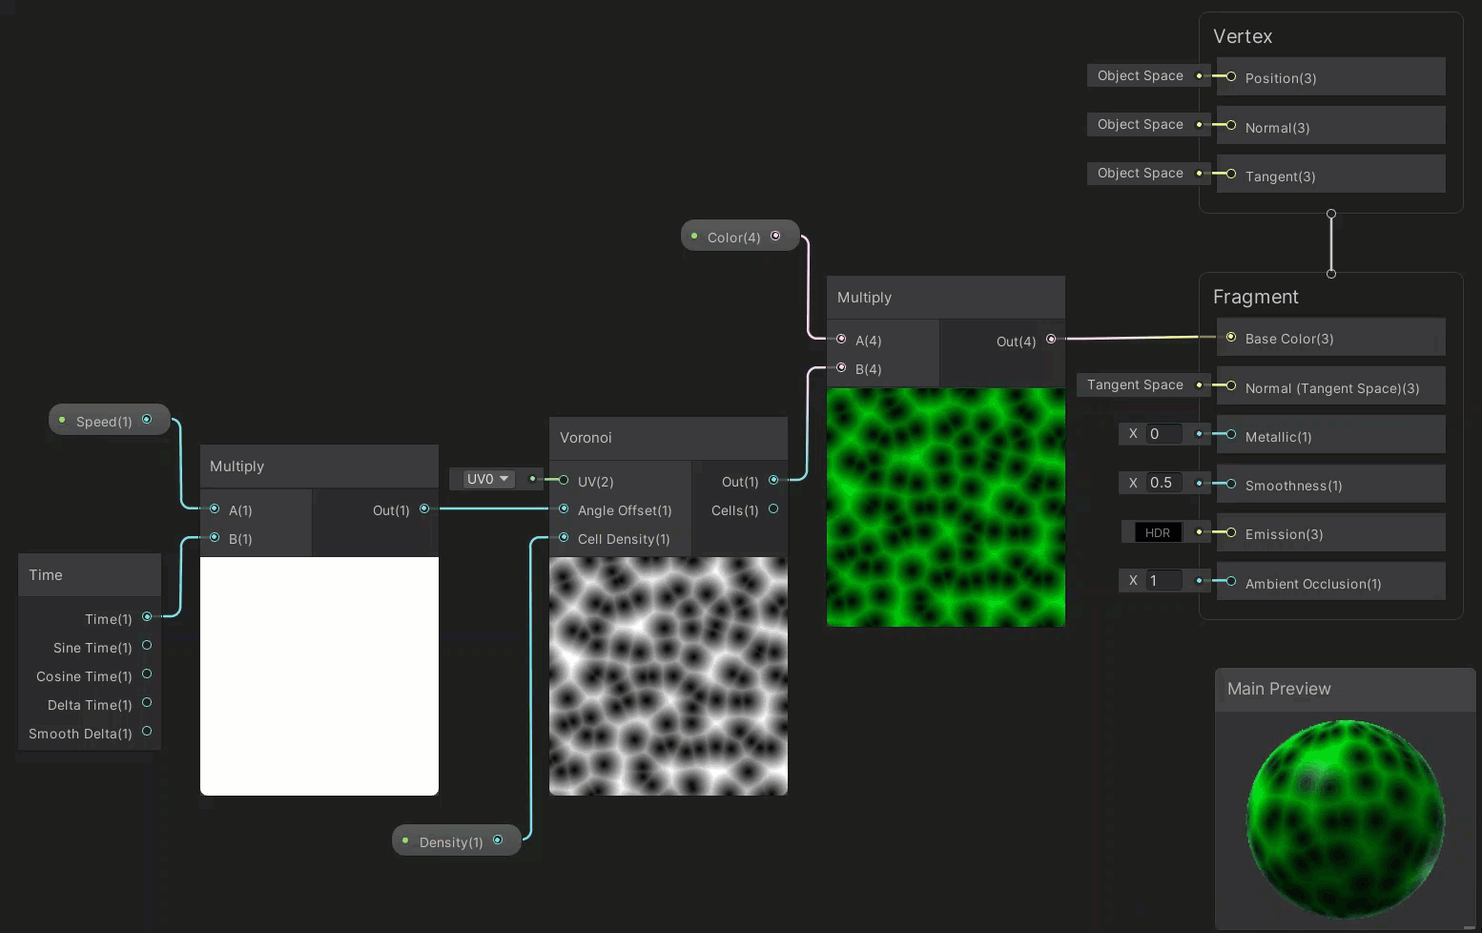Image resolution: width=1482 pixels, height=933 pixels.
Task: Open the HDR Emission color swatch
Action: pos(1157,532)
